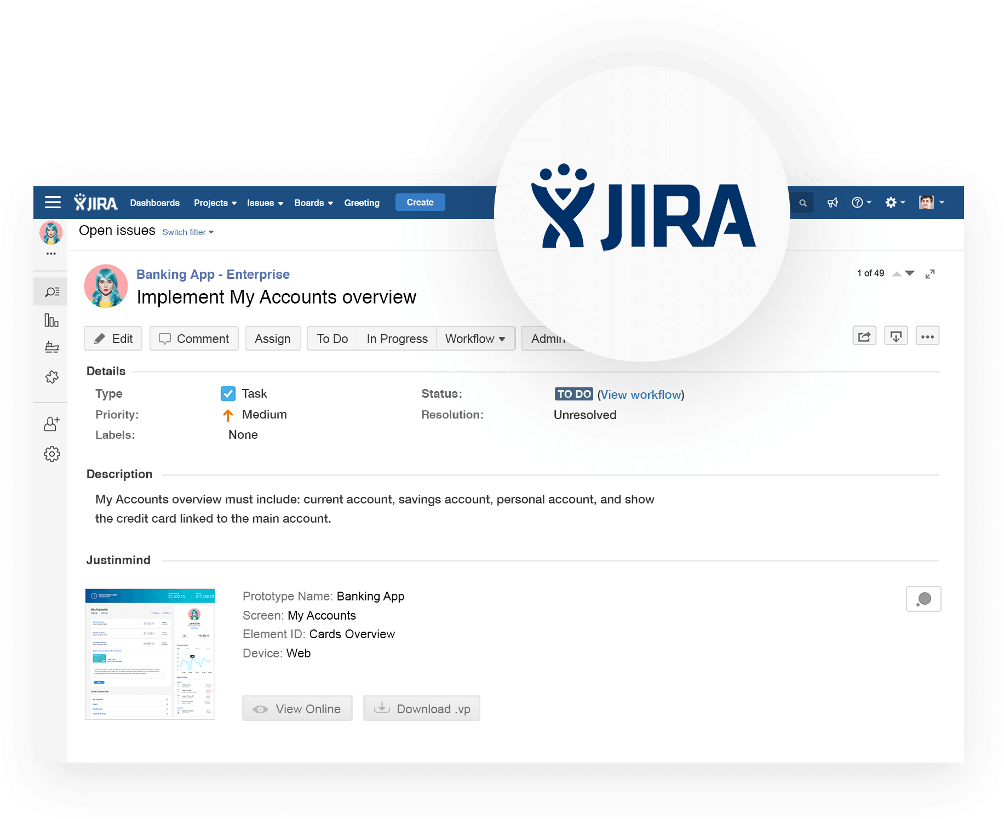Screen dimensions: 1004x819
Task: Click the Assign button
Action: 273,339
